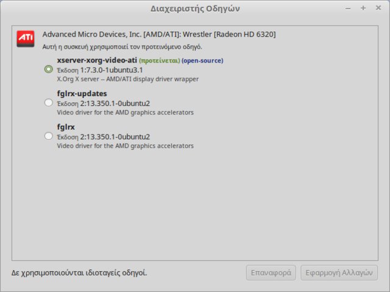Image resolution: width=390 pixels, height=292 pixels.
Task: Click the X.Org X server description line
Action: coord(128,79)
